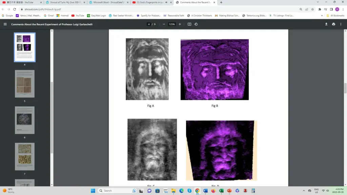Open Excel from the taskbar
This screenshot has height=195, width=347.
[x=221, y=191]
